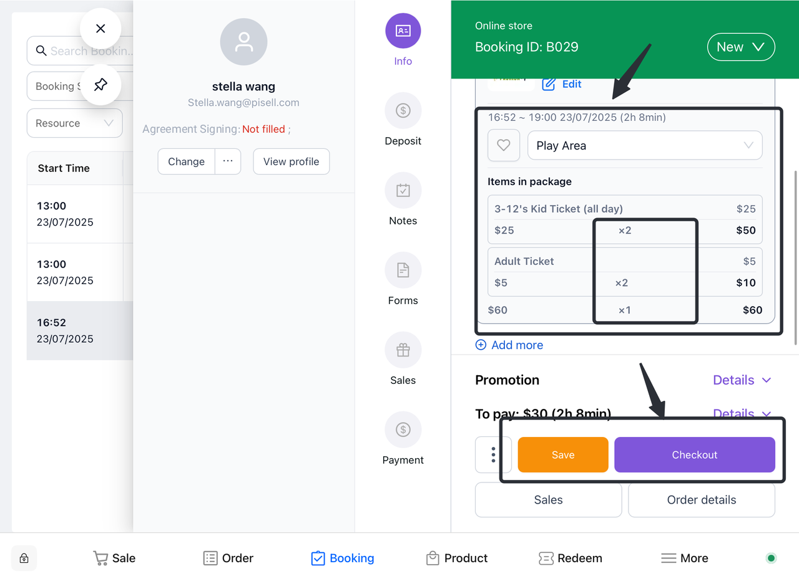
Task: Pin the customer side panel
Action: (x=100, y=85)
